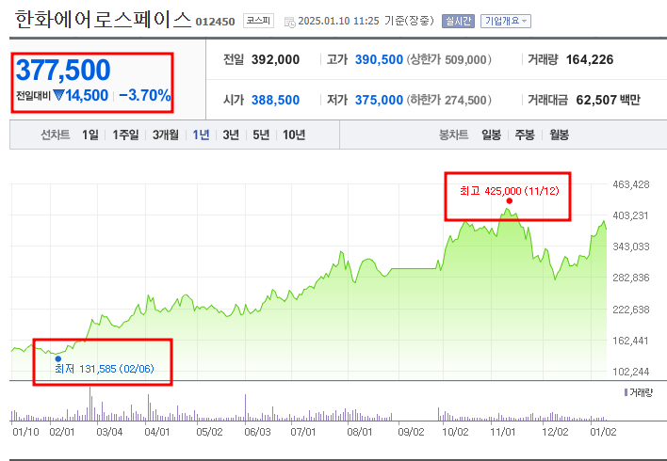Screen dimensions: 667x461
Task: Click the 한화에어로스페이스 stock title
Action: (104, 20)
